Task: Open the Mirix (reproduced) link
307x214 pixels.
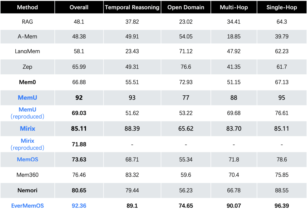Action: point(27,144)
